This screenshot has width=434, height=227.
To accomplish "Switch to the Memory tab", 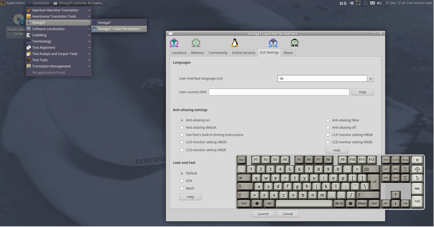I will point(197,53).
